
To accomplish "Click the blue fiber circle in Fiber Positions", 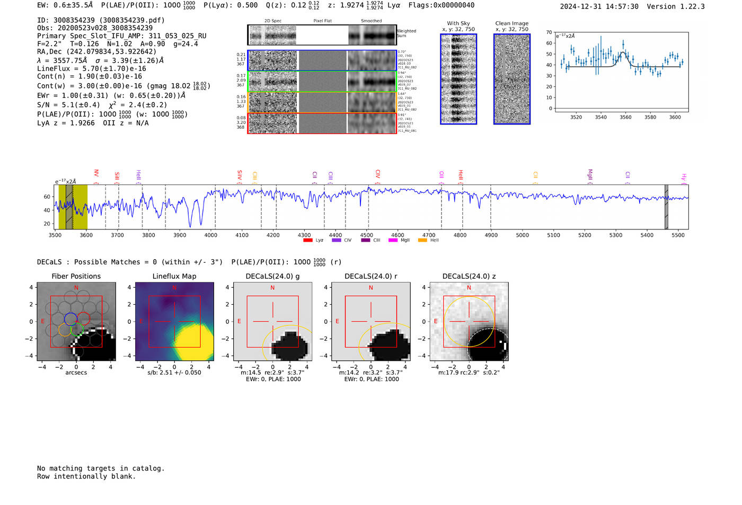I will (70, 319).
